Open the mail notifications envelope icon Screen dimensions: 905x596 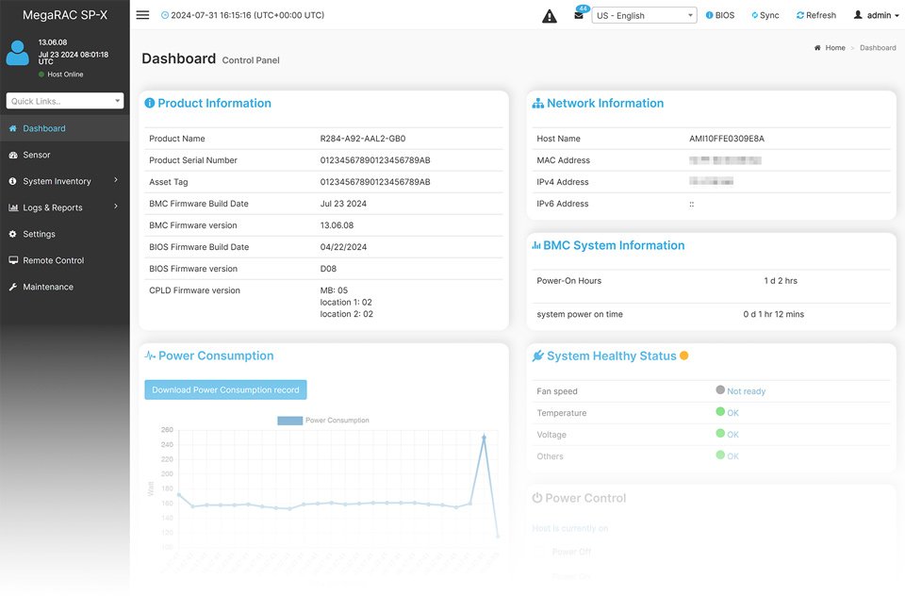point(579,16)
